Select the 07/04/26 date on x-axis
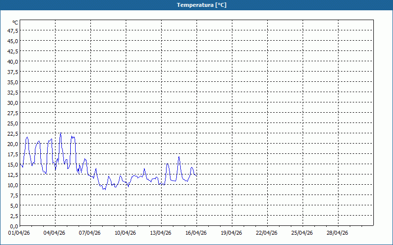Viewport: 393px width, 245px height. pos(90,233)
